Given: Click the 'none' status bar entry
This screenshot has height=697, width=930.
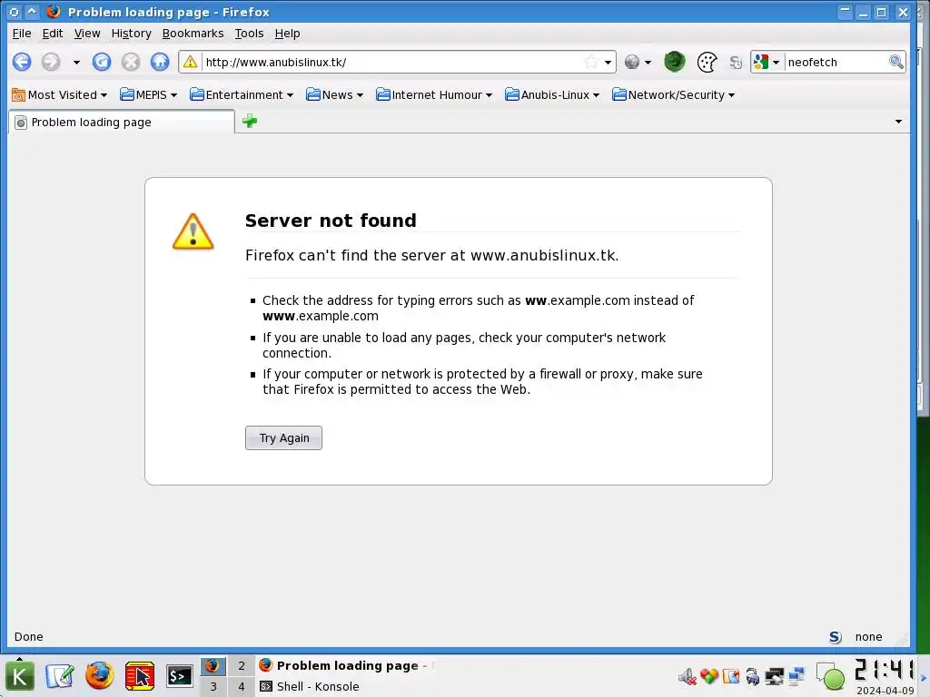Looking at the screenshot, I should (x=868, y=636).
